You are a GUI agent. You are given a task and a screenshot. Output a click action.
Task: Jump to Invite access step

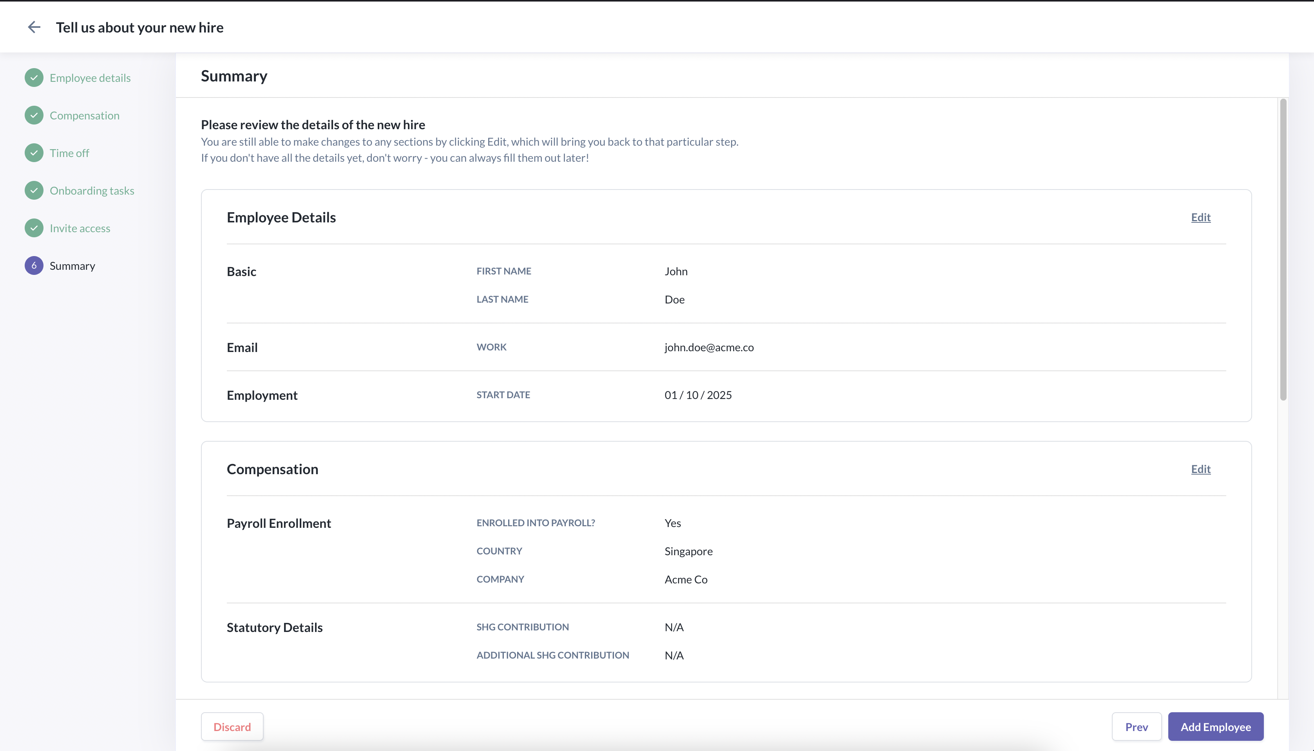[80, 228]
